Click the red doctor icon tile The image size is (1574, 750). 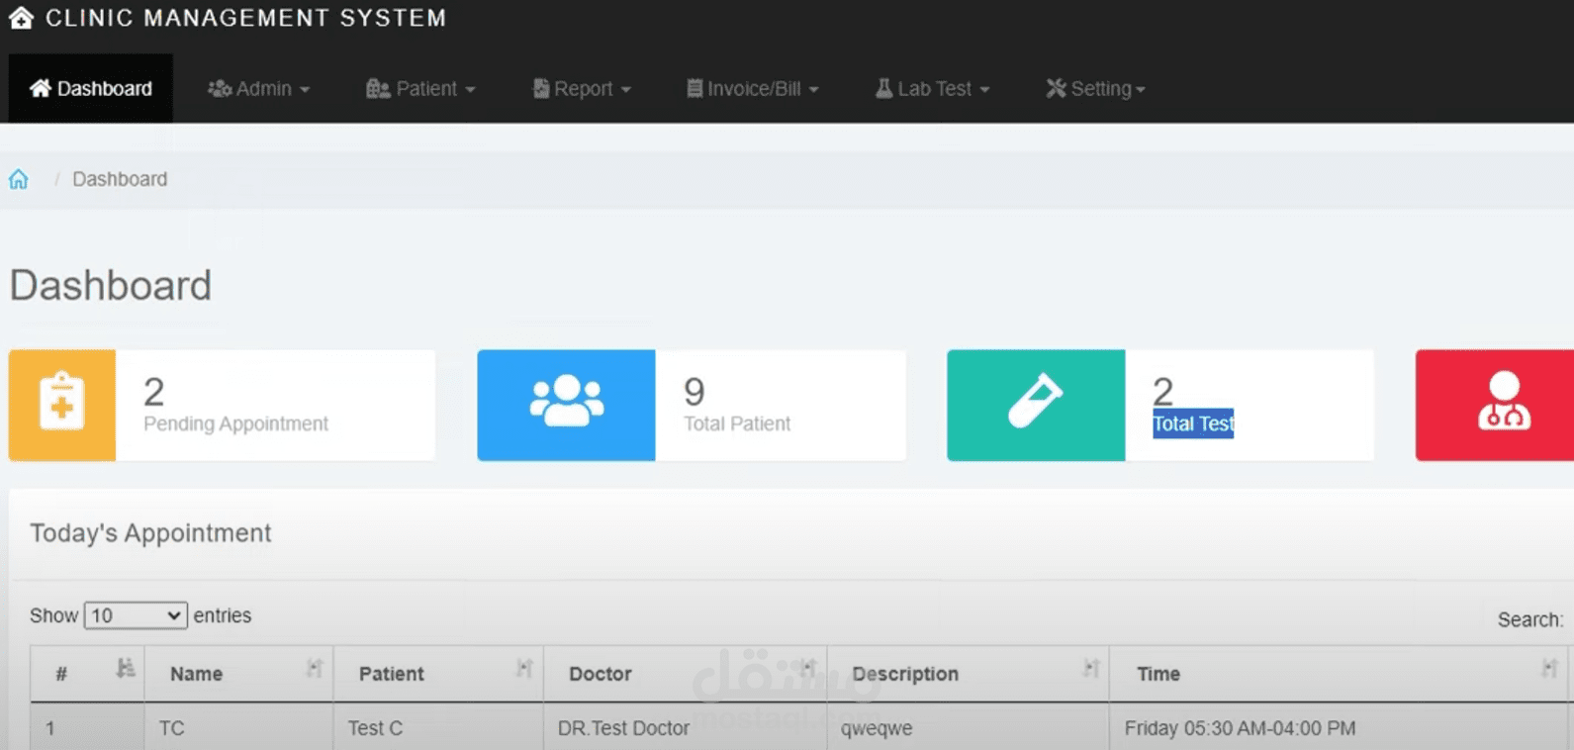pyautogui.click(x=1495, y=405)
